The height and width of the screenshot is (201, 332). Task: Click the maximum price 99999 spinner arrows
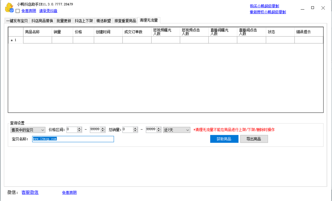(103, 130)
